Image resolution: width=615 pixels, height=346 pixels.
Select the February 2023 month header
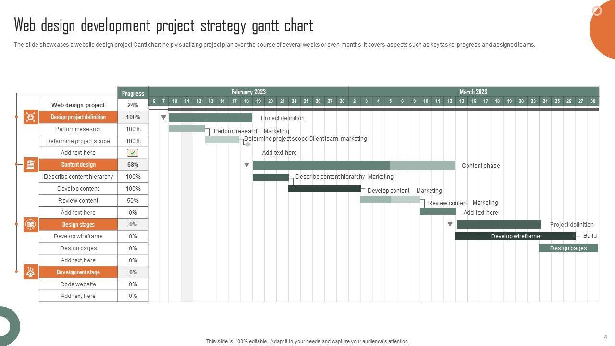coord(248,92)
